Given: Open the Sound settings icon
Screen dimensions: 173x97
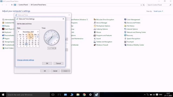Looking at the screenshot, I should point(95,39).
